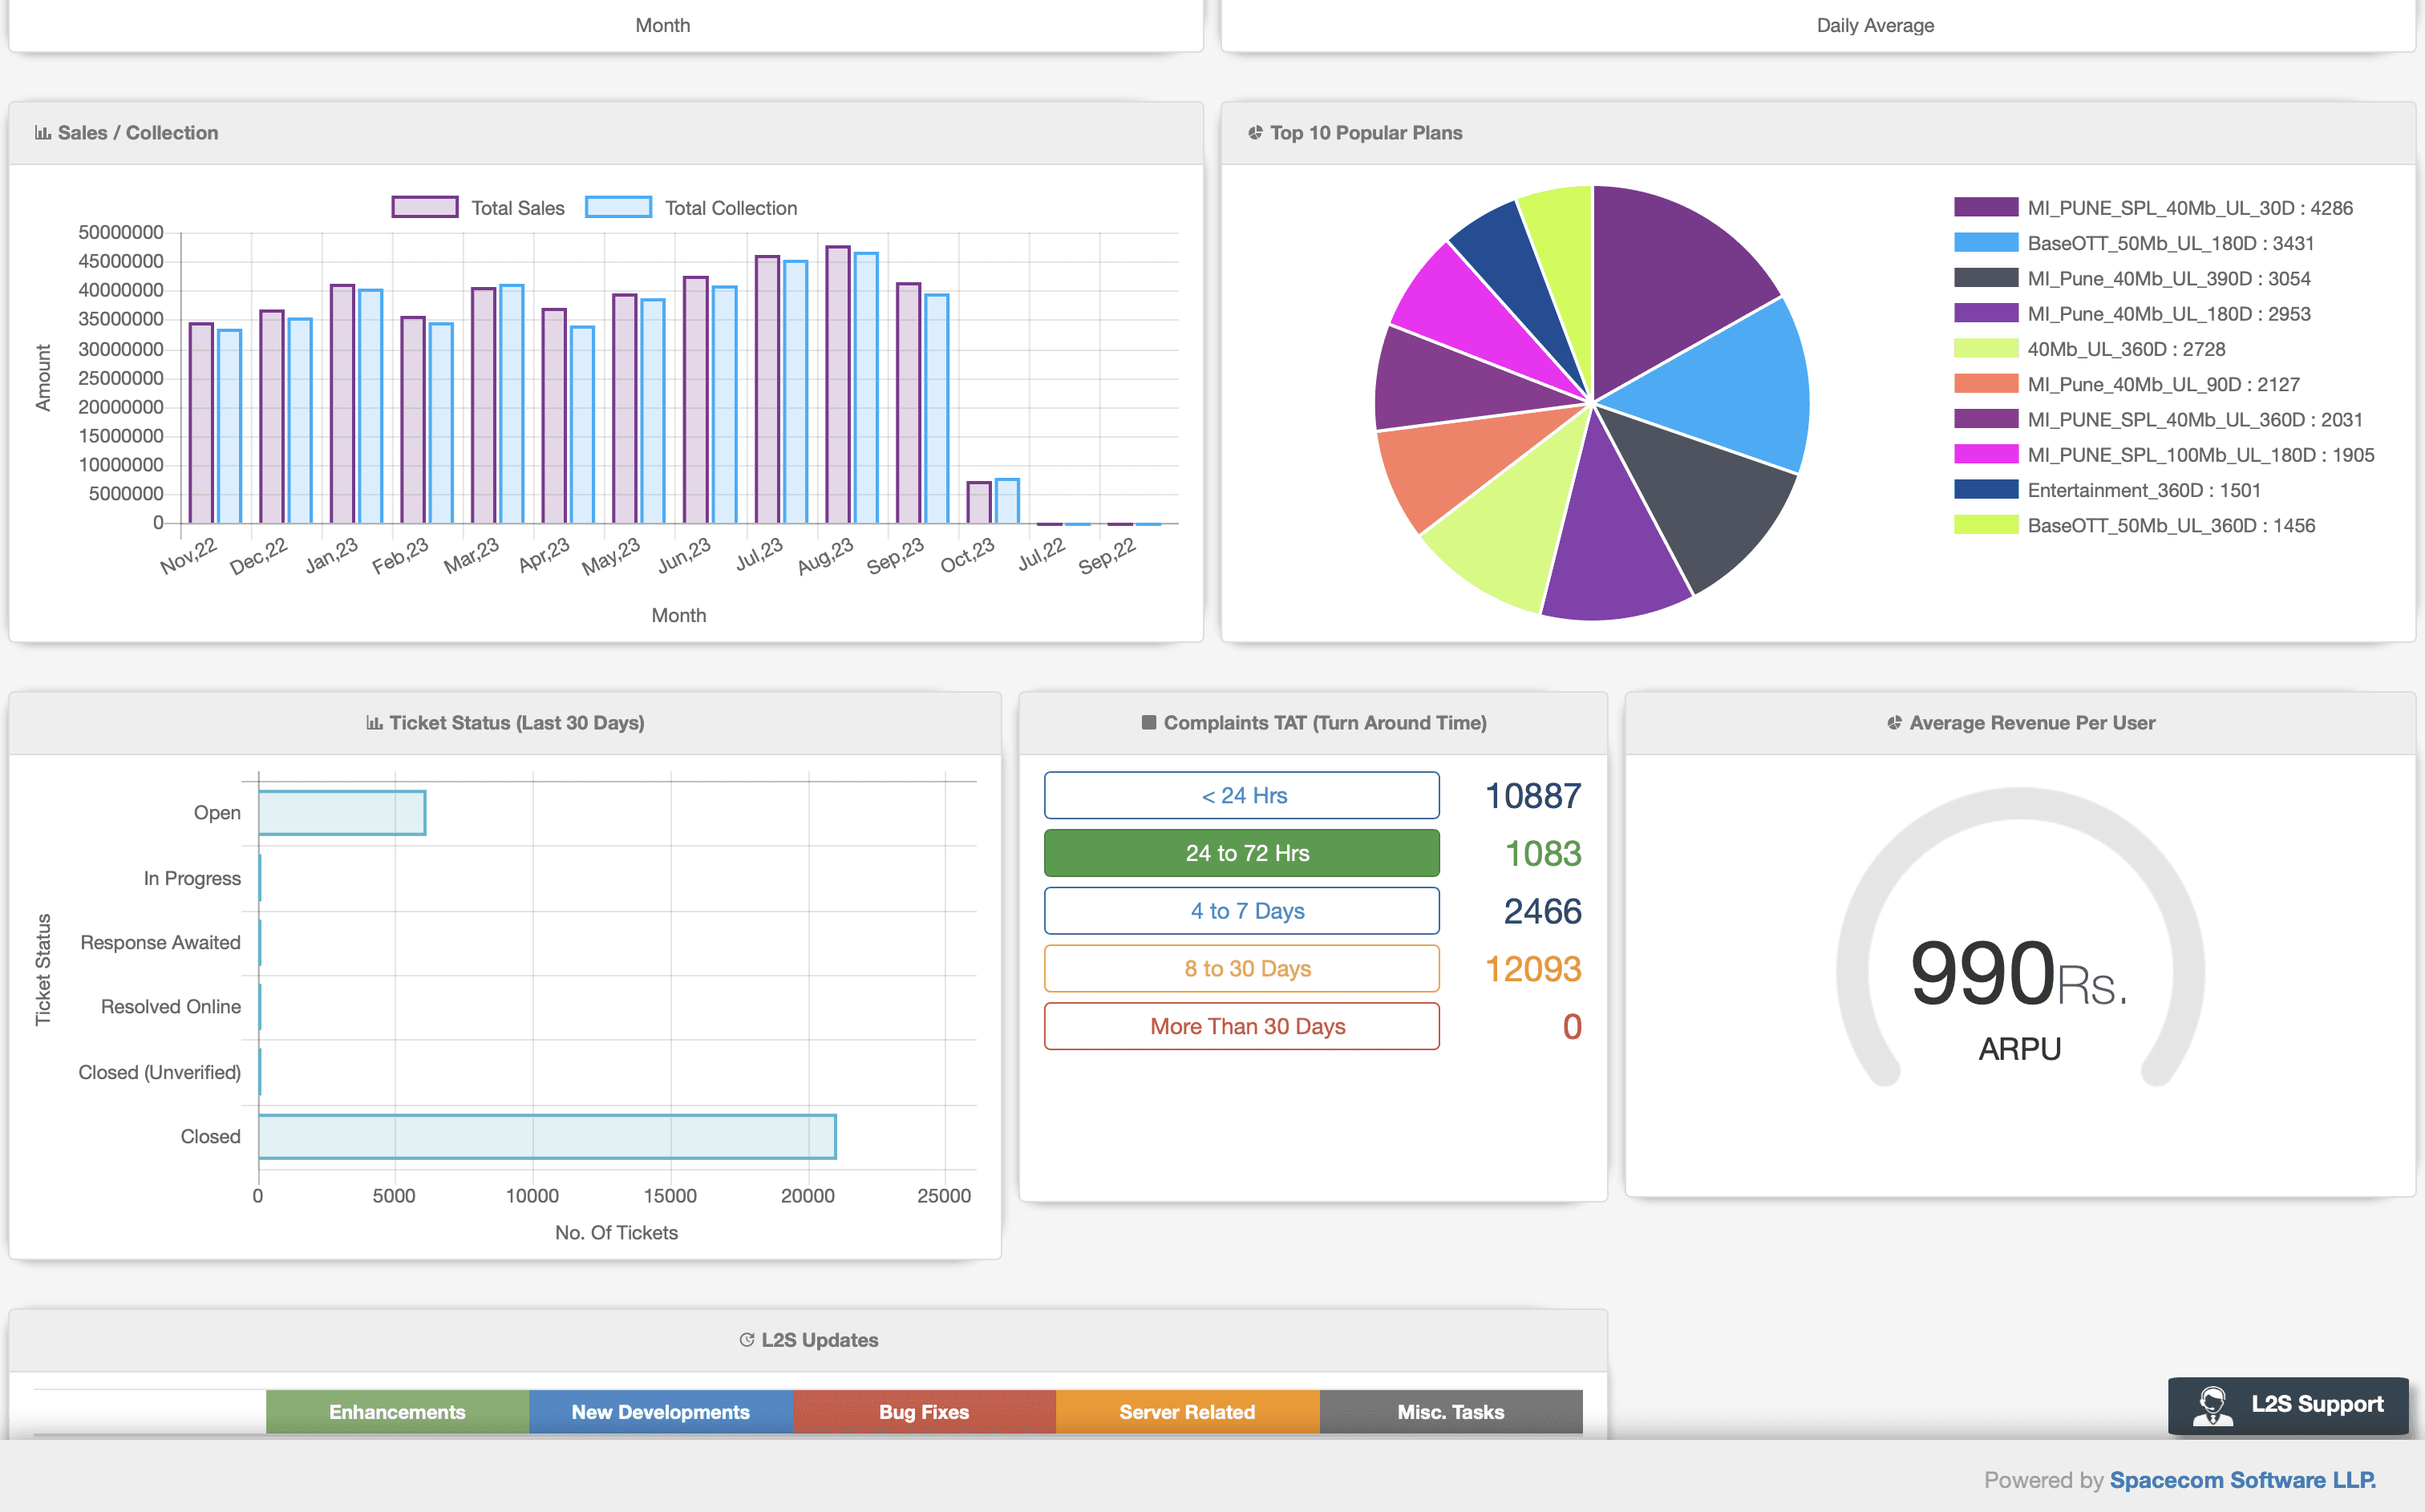The width and height of the screenshot is (2425, 1512).
Task: Click the Daily Average axis title
Action: pos(1875,25)
